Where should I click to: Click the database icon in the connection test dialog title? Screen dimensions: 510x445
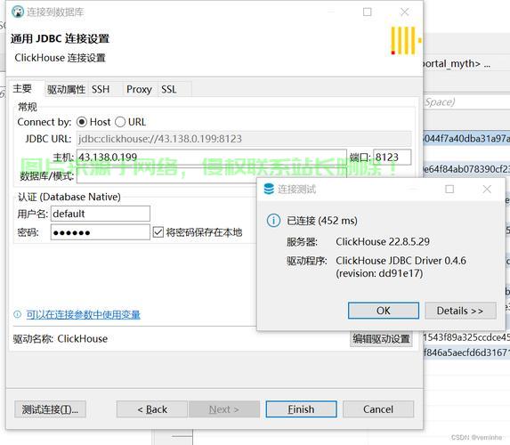[269, 189]
